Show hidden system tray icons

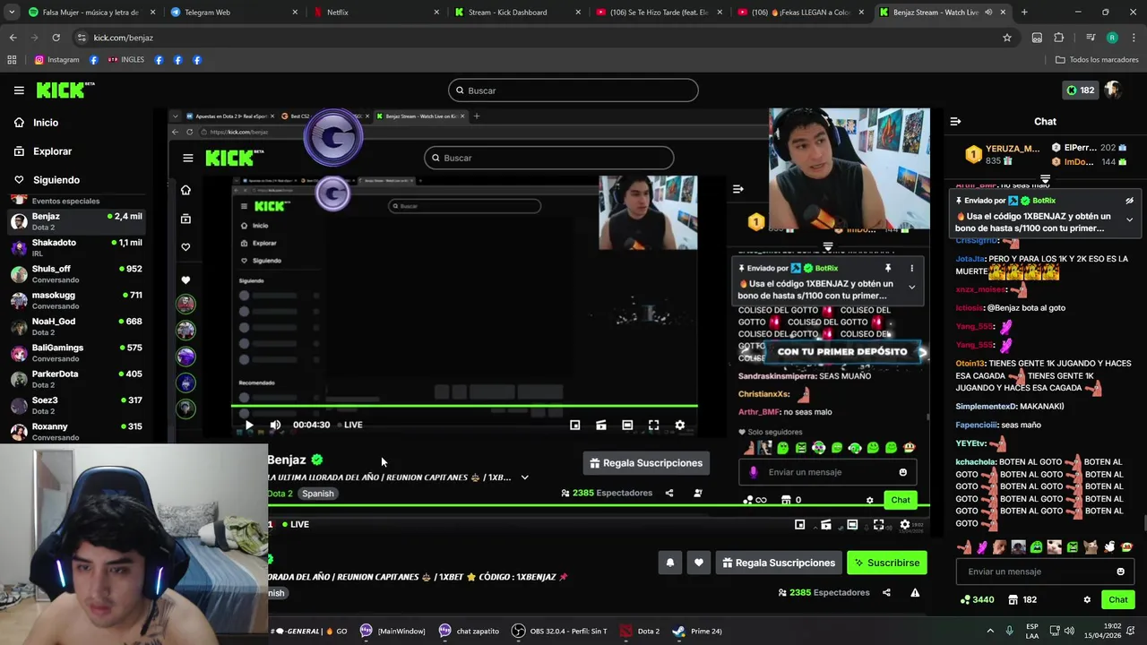pos(990,631)
